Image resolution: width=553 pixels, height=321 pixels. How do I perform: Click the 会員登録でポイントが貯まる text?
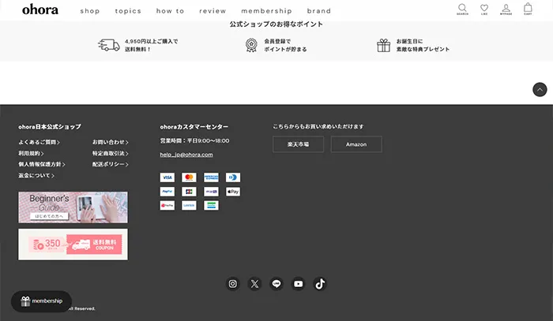(285, 45)
